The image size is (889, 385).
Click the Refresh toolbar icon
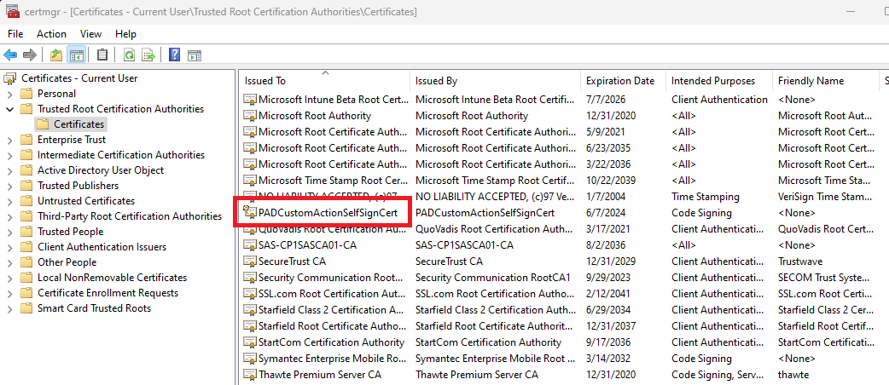pos(130,55)
